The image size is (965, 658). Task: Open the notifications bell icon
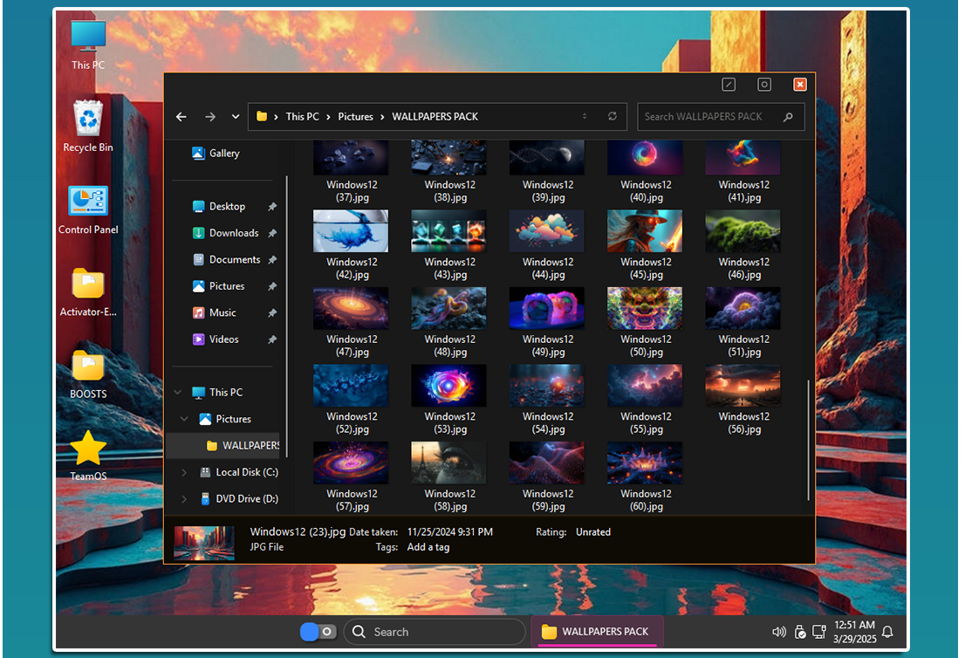tap(888, 632)
